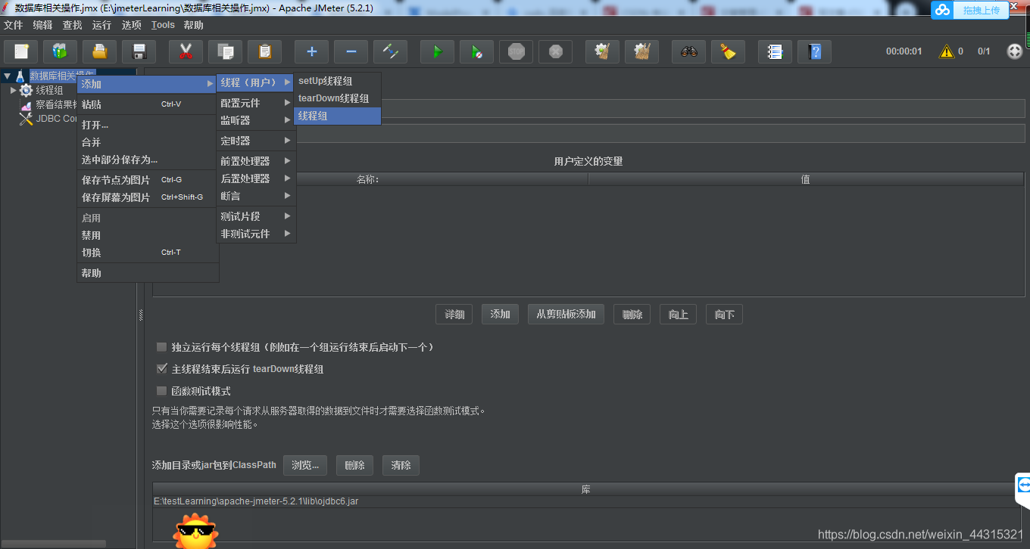Click the Cut scissors icon

(x=186, y=51)
